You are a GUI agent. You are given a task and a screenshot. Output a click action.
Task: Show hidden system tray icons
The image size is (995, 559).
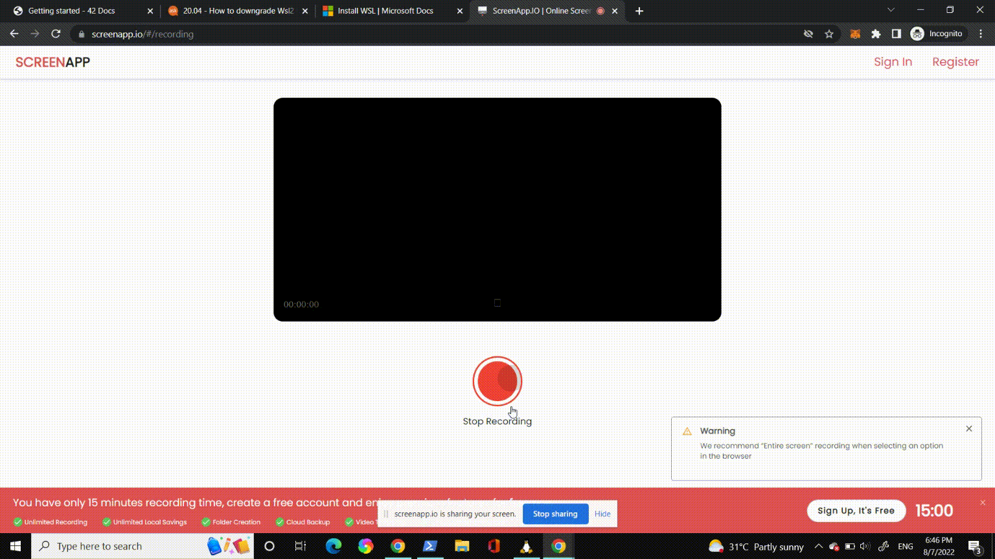pyautogui.click(x=818, y=547)
